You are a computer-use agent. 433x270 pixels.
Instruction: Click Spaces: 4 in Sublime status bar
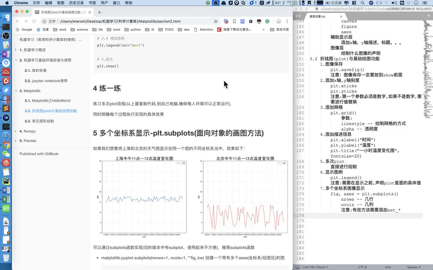point(414,267)
